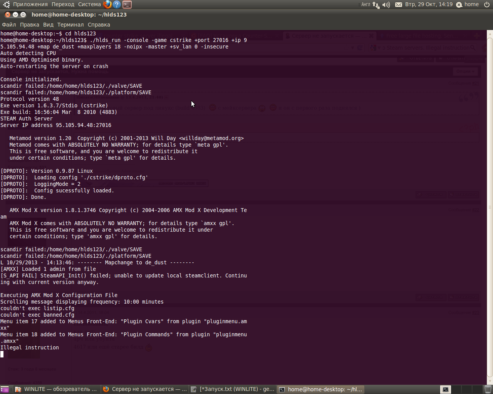The width and height of the screenshot is (493, 394).
Task: Select the 'home@home-desktop: ~/hl...' taskbar button
Action: click(x=321, y=389)
